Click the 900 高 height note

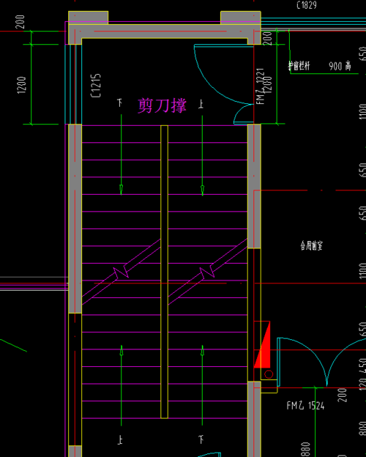tap(340, 66)
